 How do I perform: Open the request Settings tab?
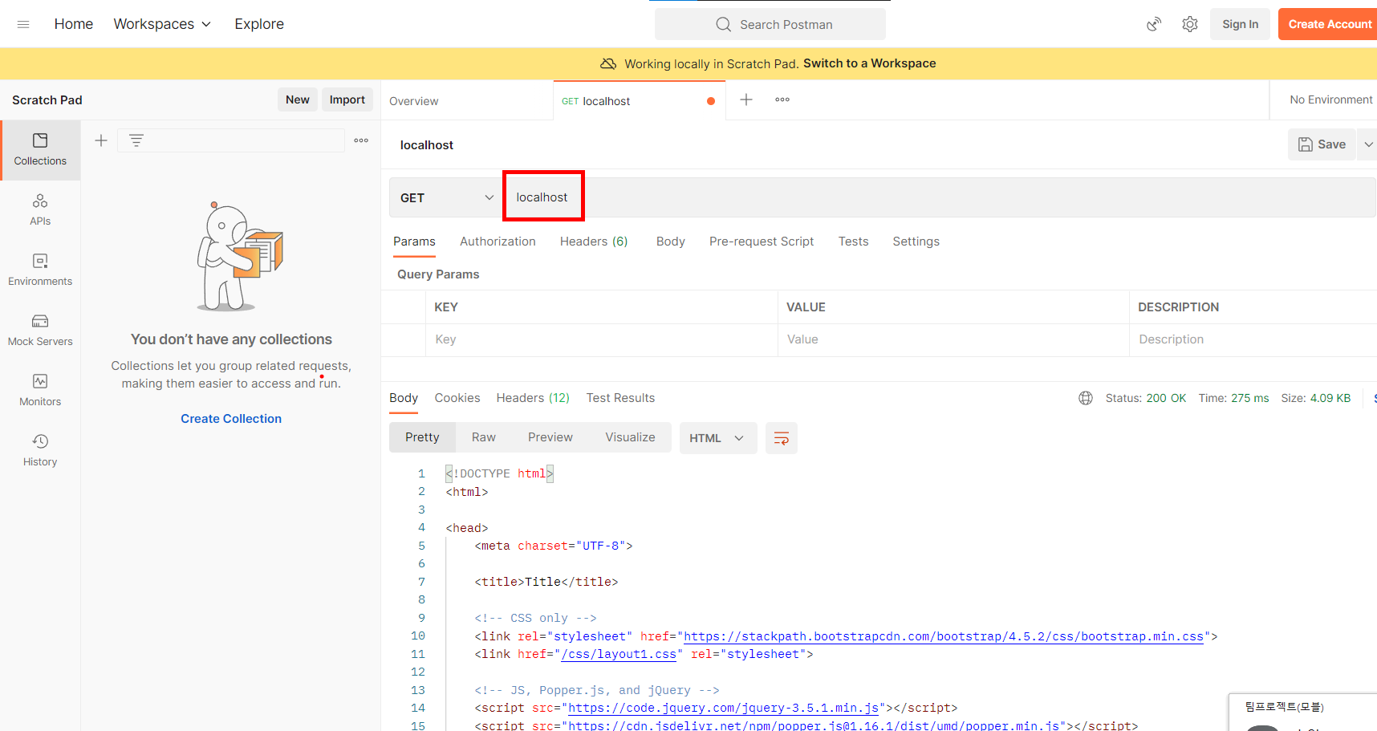(916, 242)
